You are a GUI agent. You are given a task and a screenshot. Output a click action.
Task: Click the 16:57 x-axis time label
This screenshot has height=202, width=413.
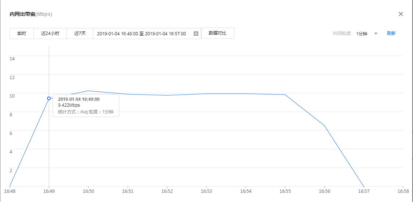[x=364, y=191]
